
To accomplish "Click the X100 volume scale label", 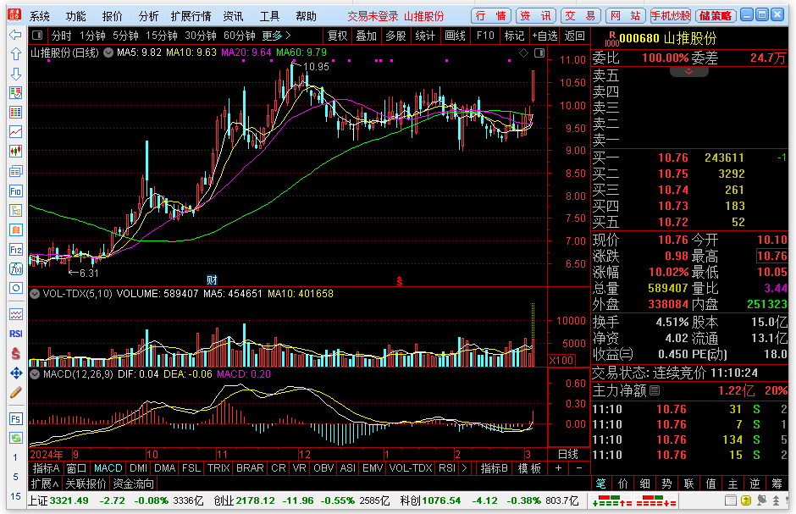I will coord(561,360).
